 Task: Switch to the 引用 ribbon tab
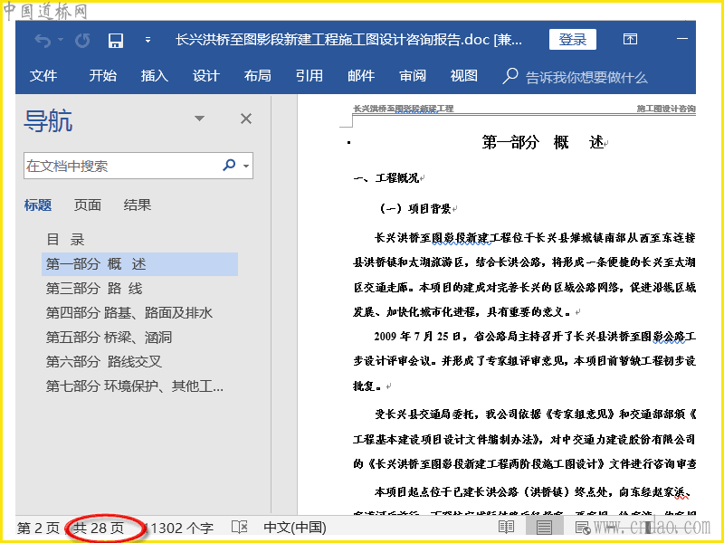[x=309, y=76]
